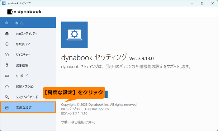218x131 pixels.
Task: Click the dynabook settings app icon in the title bar
Action: [x=4, y=3]
